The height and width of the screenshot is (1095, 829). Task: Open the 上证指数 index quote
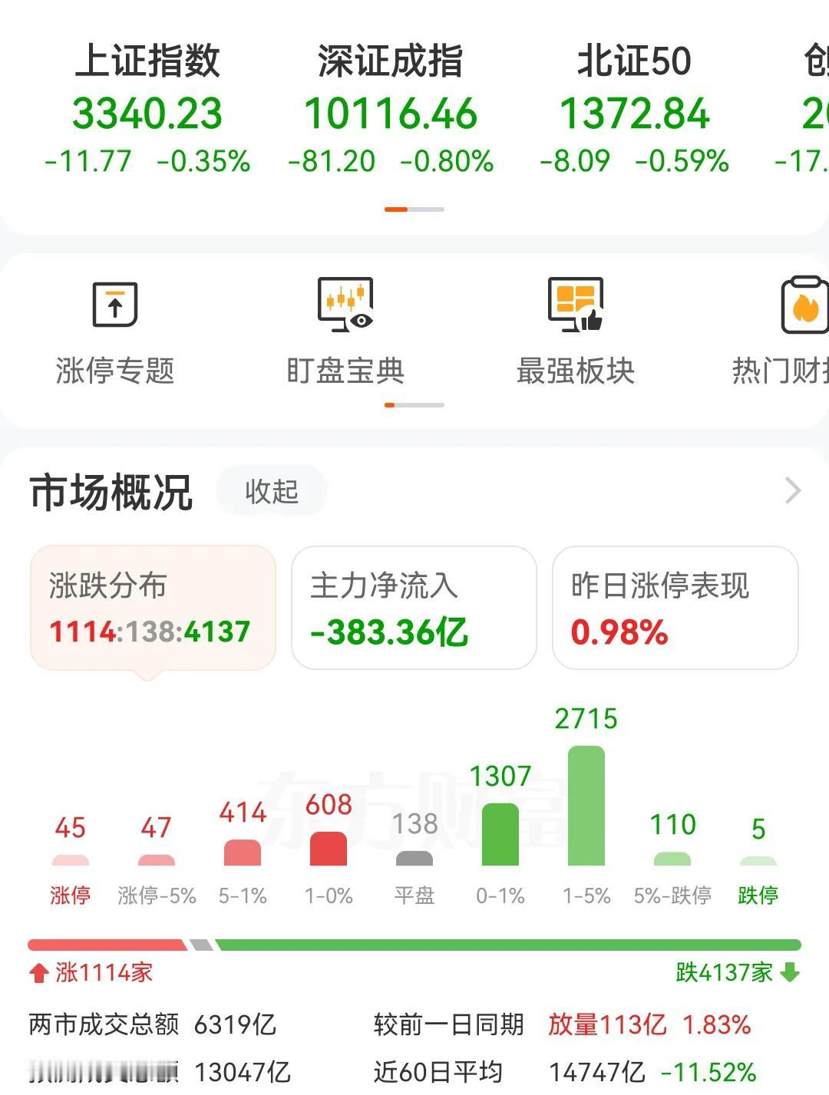click(x=147, y=108)
